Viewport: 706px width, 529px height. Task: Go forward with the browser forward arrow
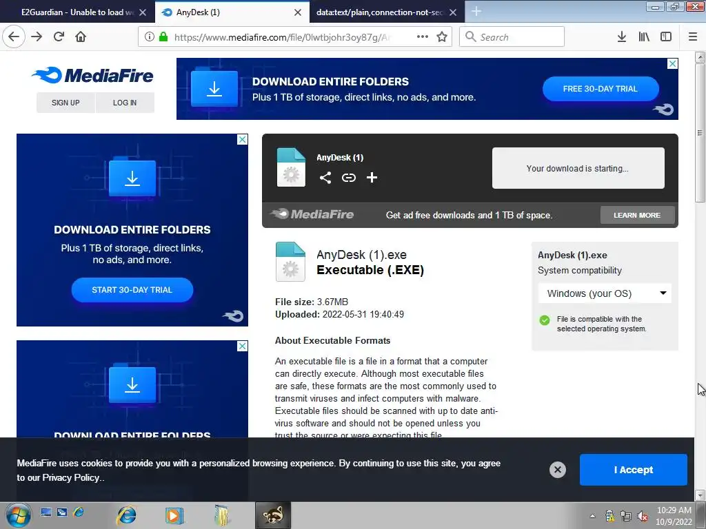click(x=37, y=37)
